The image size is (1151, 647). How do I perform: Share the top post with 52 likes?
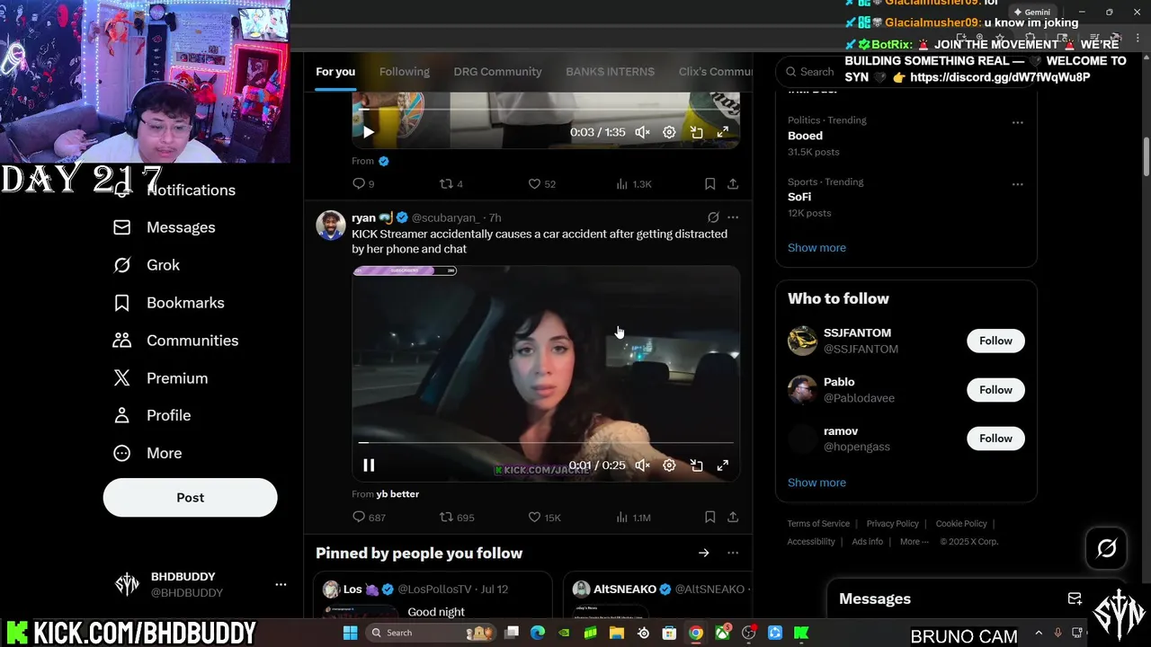click(x=733, y=183)
